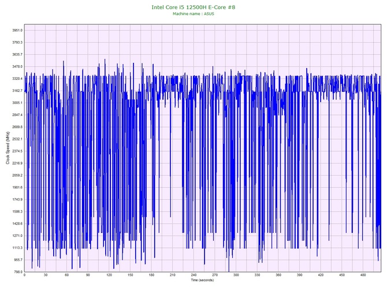Click the 798.0 y-axis value
Image resolution: width=387 pixels, height=290 pixels.
click(x=18, y=272)
